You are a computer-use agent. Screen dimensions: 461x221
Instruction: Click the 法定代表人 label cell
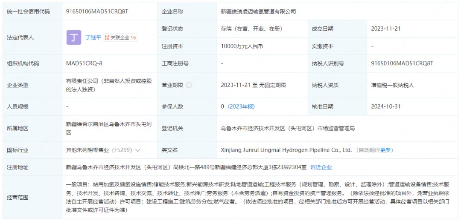coord(32,37)
